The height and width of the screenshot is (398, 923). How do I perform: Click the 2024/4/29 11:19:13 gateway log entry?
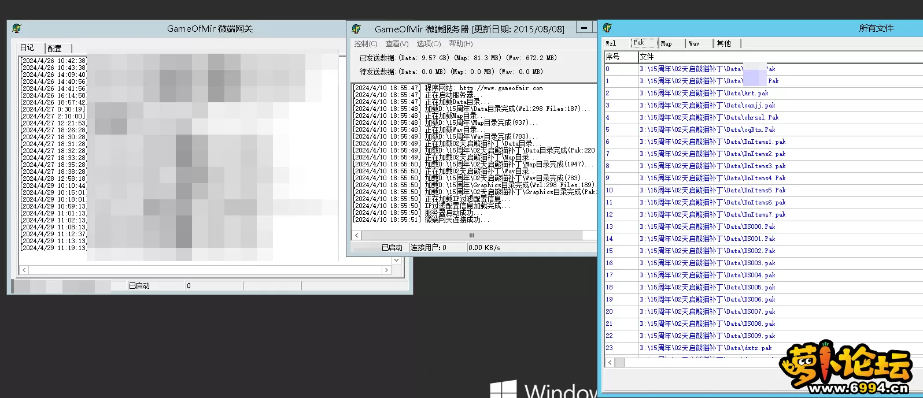tap(53, 248)
